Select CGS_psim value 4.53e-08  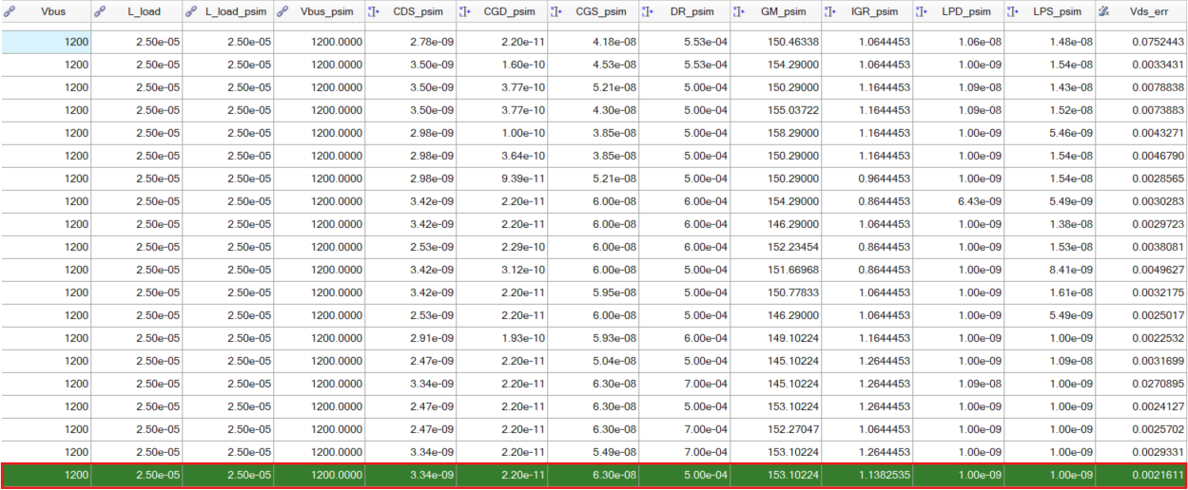tap(613, 65)
